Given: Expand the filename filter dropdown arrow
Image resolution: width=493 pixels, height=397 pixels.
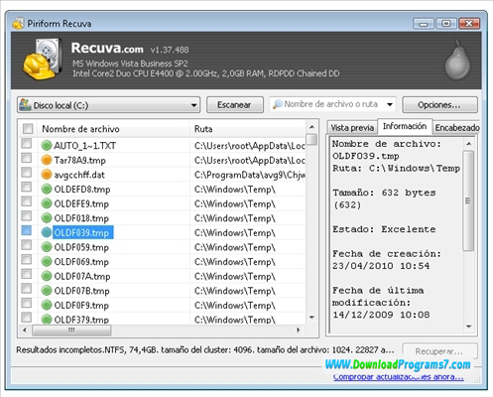Looking at the screenshot, I should 390,104.
